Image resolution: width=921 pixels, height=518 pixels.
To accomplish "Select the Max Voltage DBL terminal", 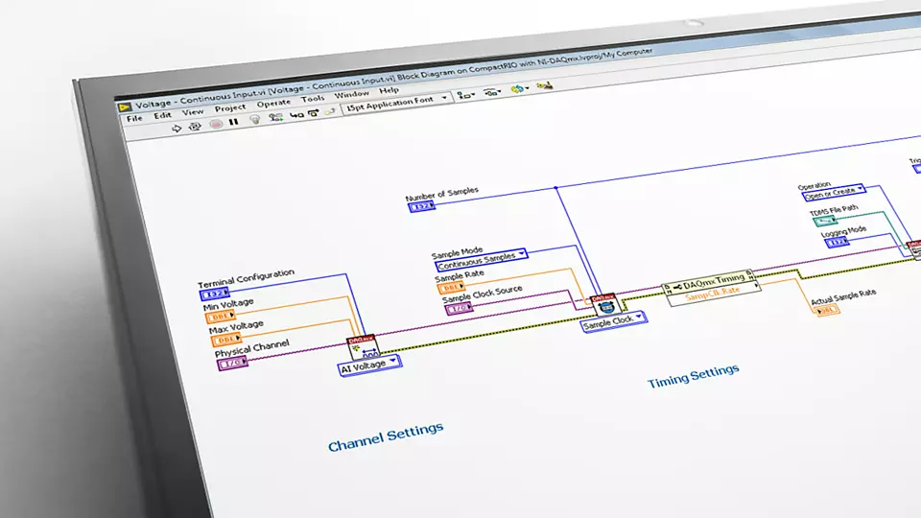I will coord(226,340).
